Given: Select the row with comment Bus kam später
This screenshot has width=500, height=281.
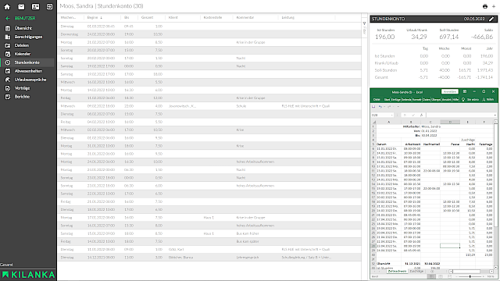Looking at the screenshot, I should pyautogui.click(x=210, y=241).
